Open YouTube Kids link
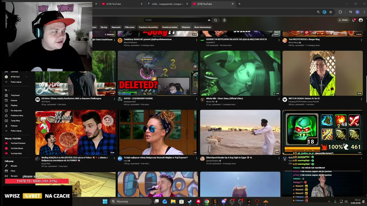 (16, 154)
